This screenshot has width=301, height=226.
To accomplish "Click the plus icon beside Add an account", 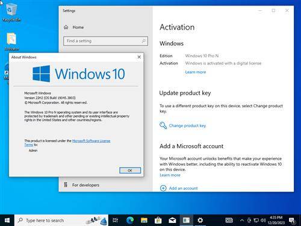I will (163, 188).
